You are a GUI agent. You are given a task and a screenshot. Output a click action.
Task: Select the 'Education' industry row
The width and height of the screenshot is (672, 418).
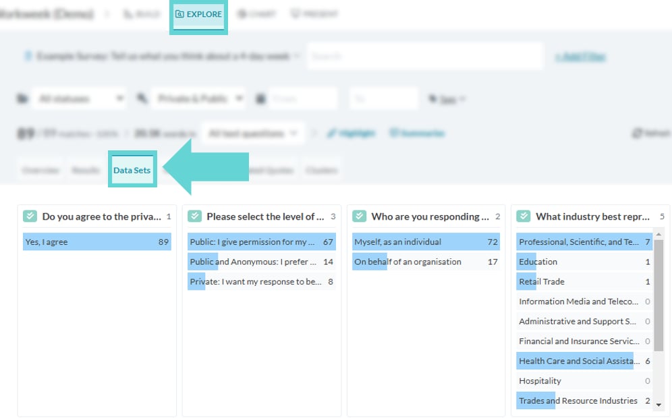tap(584, 262)
